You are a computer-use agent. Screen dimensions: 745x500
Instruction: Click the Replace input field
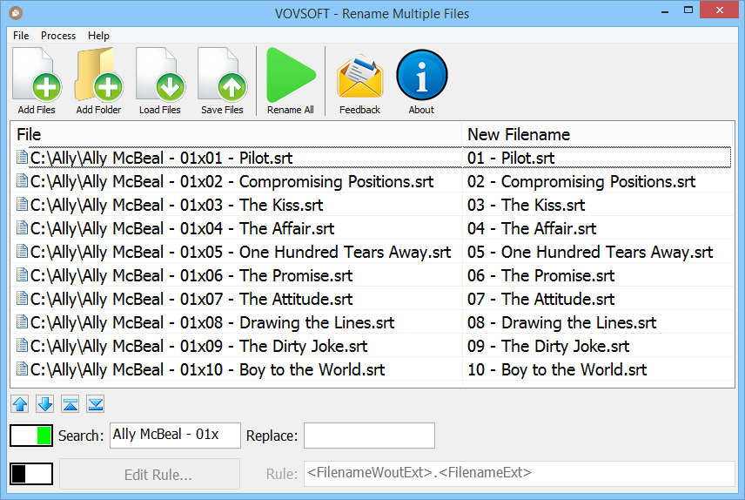click(369, 436)
